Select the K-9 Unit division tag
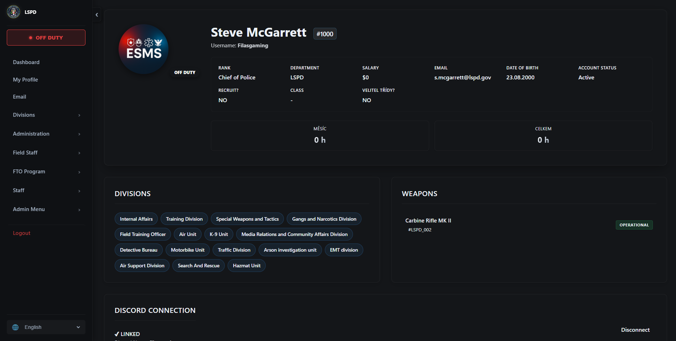The image size is (676, 341). [x=219, y=234]
